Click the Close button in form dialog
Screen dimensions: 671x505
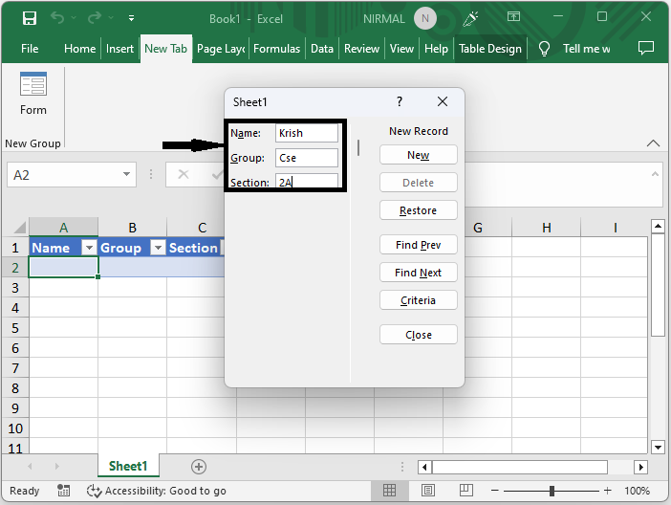point(418,335)
